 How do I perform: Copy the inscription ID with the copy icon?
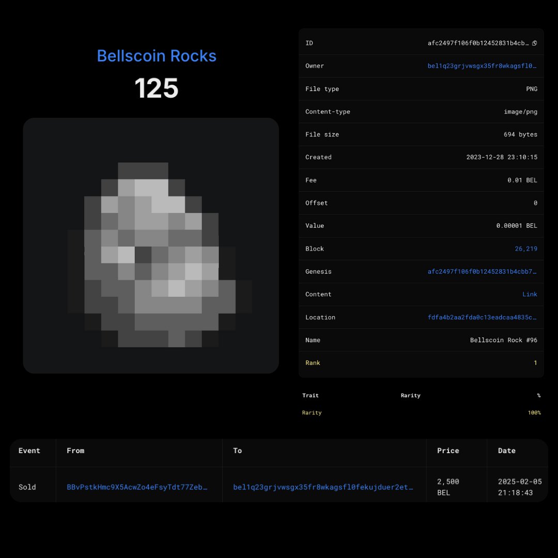534,43
